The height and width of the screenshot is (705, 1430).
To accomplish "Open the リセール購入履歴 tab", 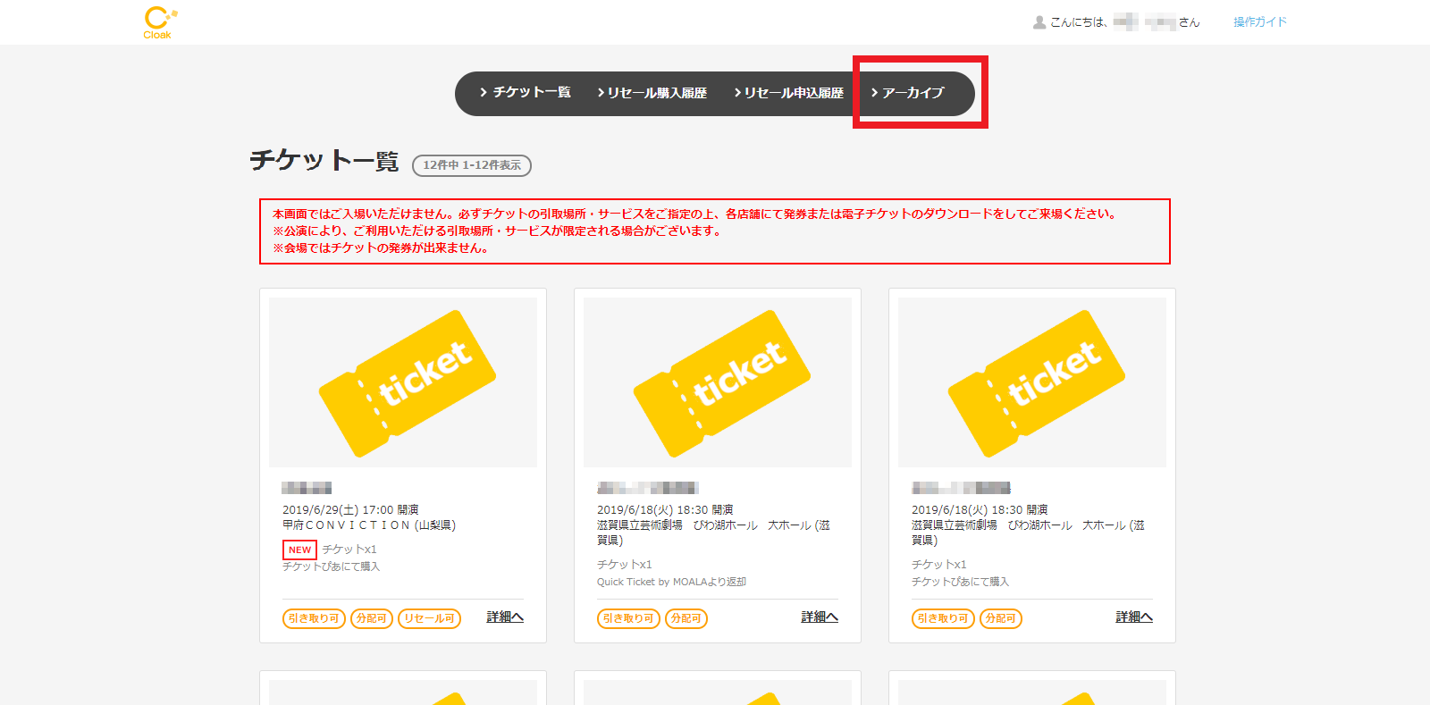I will (652, 93).
